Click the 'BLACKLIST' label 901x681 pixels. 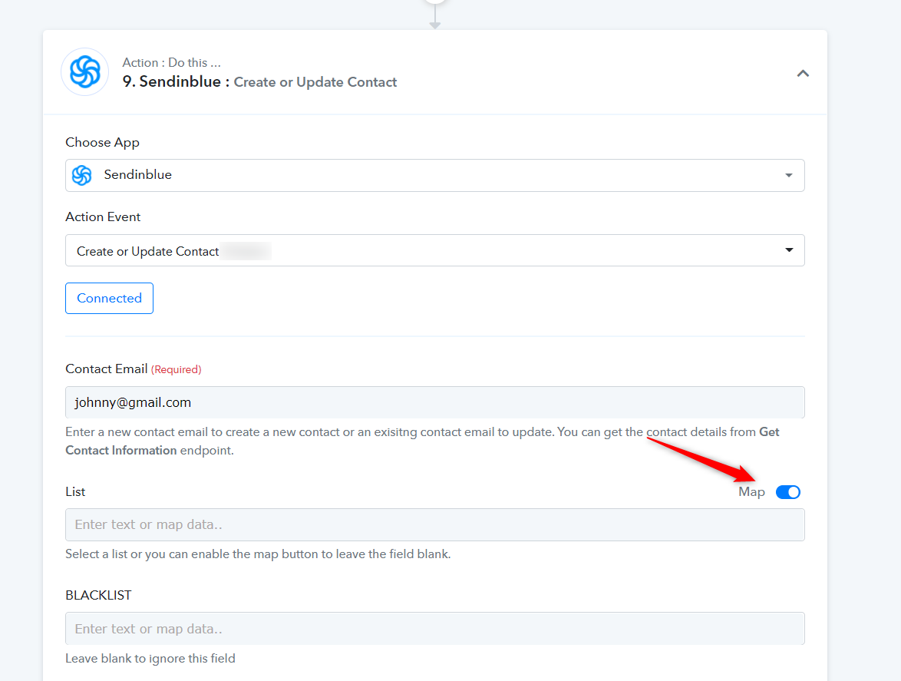point(98,595)
